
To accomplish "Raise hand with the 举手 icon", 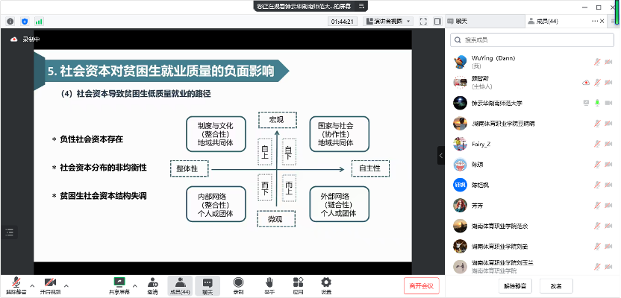I will (269, 285).
